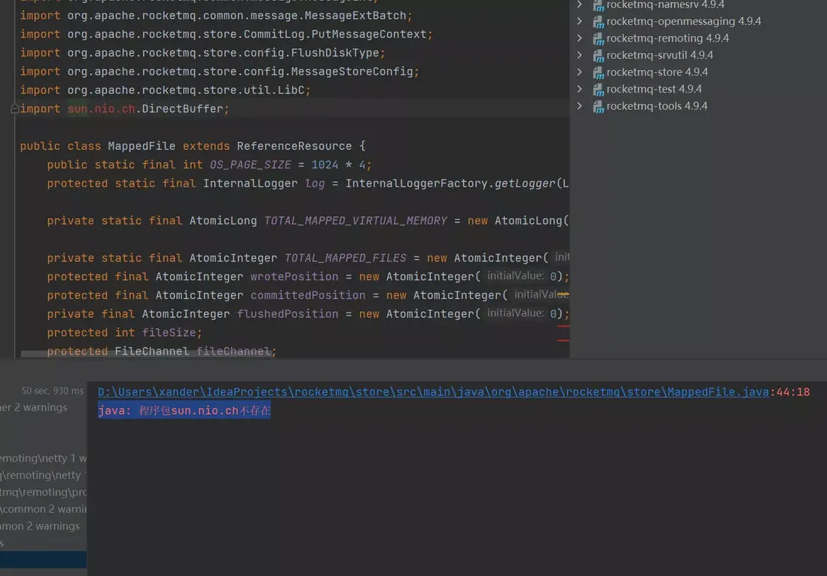
Task: Click the rocketmq-openmessaging Maven module icon
Action: coord(598,22)
